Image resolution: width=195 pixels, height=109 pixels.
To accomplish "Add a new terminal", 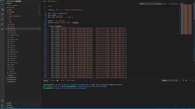I will (x=180, y=81).
